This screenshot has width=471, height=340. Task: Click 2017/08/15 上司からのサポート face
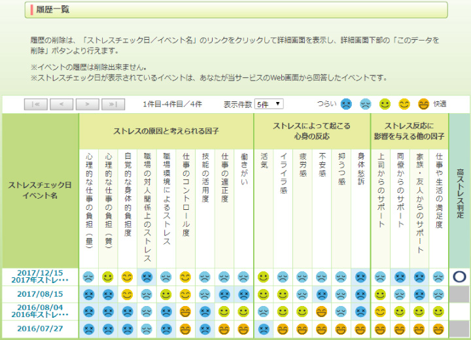pos(380,295)
